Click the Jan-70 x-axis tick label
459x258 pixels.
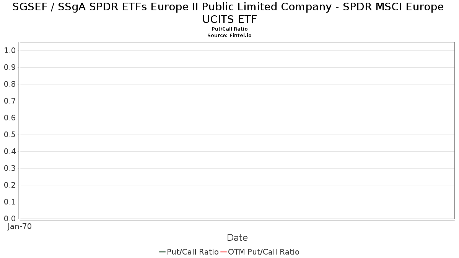click(x=20, y=226)
